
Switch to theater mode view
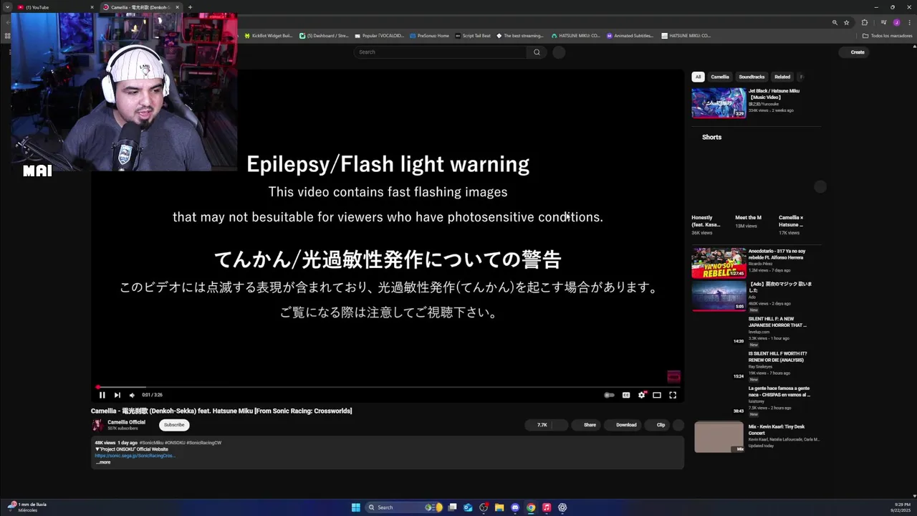coord(657,395)
